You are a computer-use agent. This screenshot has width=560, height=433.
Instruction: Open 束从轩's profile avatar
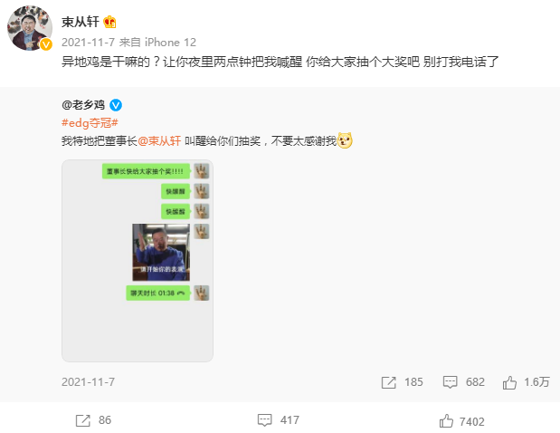click(30, 28)
